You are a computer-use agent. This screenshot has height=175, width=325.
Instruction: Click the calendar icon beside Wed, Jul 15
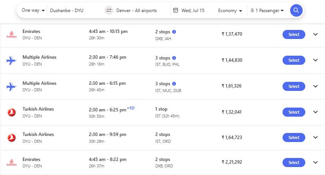[176, 11]
